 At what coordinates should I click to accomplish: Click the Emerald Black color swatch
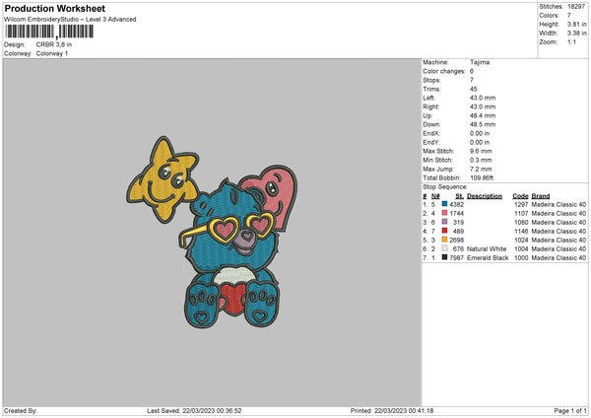tap(444, 257)
